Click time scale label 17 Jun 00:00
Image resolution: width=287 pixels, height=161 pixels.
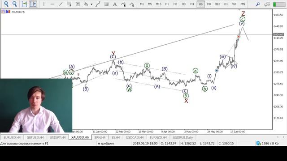pyautogui.click(x=238, y=131)
